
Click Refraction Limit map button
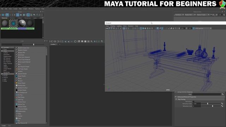222,106
